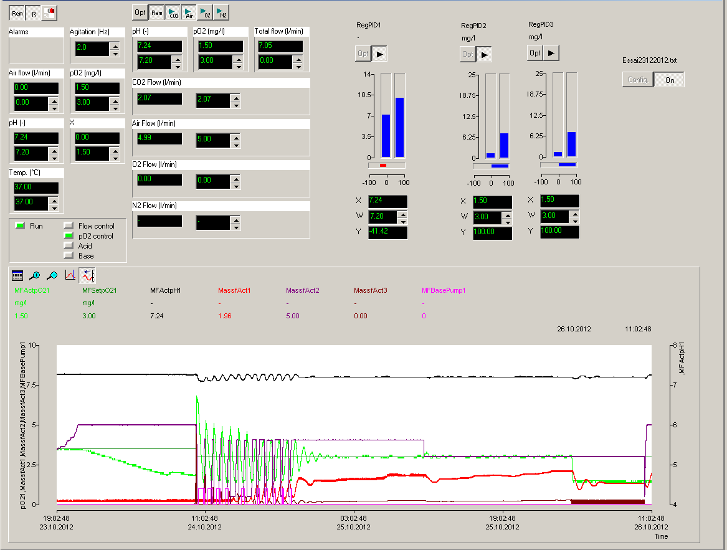Toggle the CO2 gas flow button
The image size is (727, 550).
[x=173, y=13]
